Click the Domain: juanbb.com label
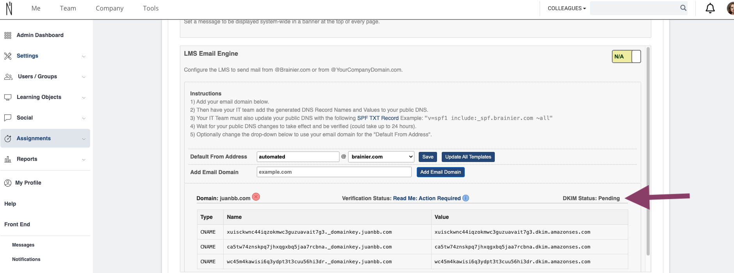This screenshot has width=734, height=273. [x=223, y=198]
